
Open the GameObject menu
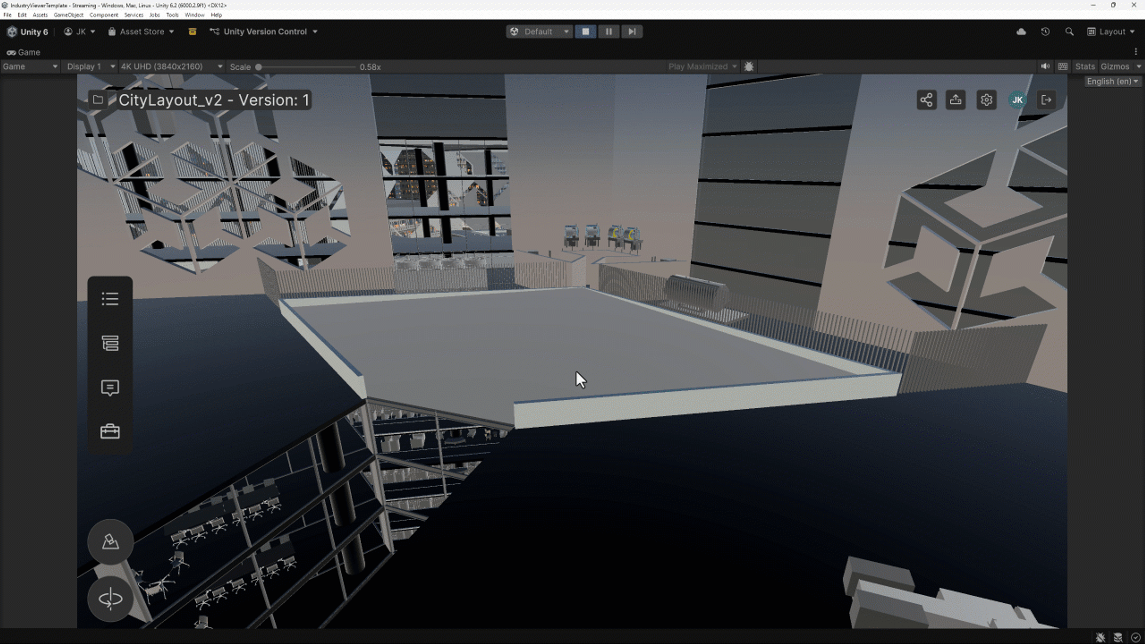click(x=68, y=15)
